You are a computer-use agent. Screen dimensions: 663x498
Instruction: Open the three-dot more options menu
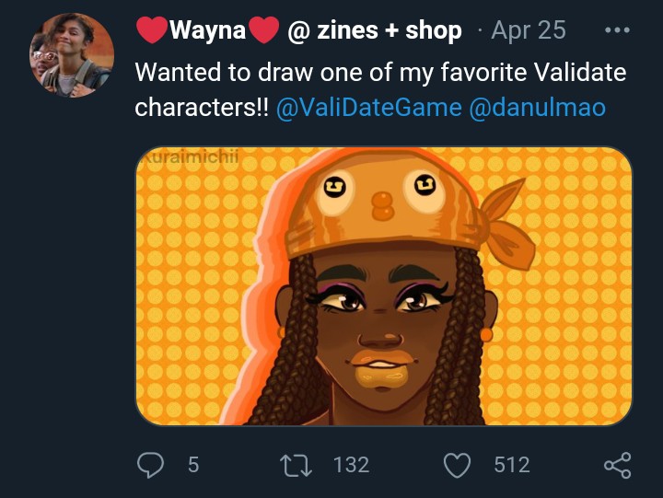tap(617, 30)
